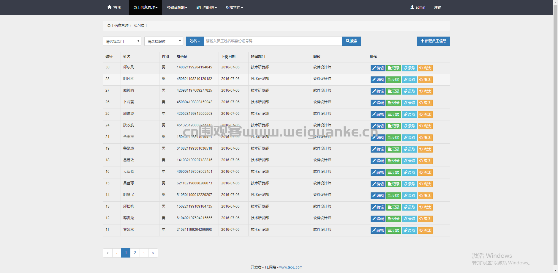Click 录取 for employee 吕菖琢
The image size is (558, 273).
point(410,184)
